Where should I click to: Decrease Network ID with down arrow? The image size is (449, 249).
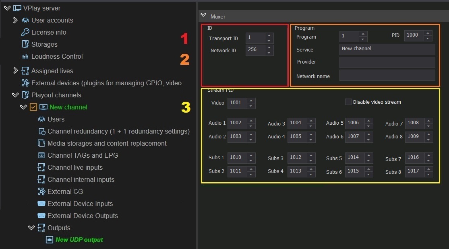269,53
